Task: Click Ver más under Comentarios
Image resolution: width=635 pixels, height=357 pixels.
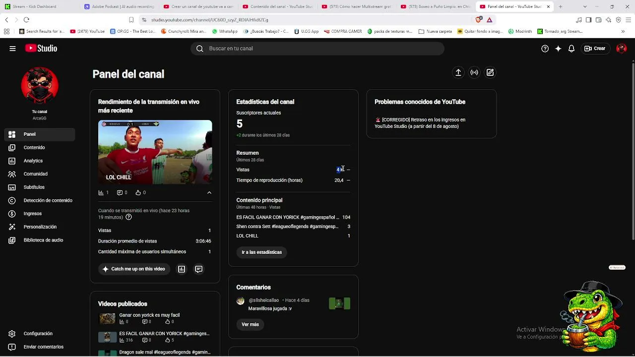Action: (250, 324)
